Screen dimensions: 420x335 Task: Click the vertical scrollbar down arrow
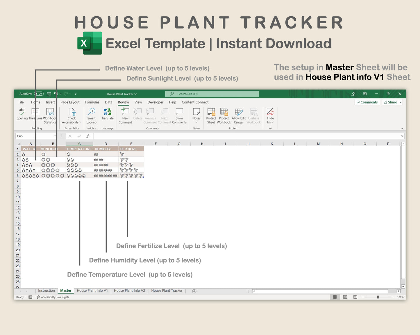tap(403, 287)
